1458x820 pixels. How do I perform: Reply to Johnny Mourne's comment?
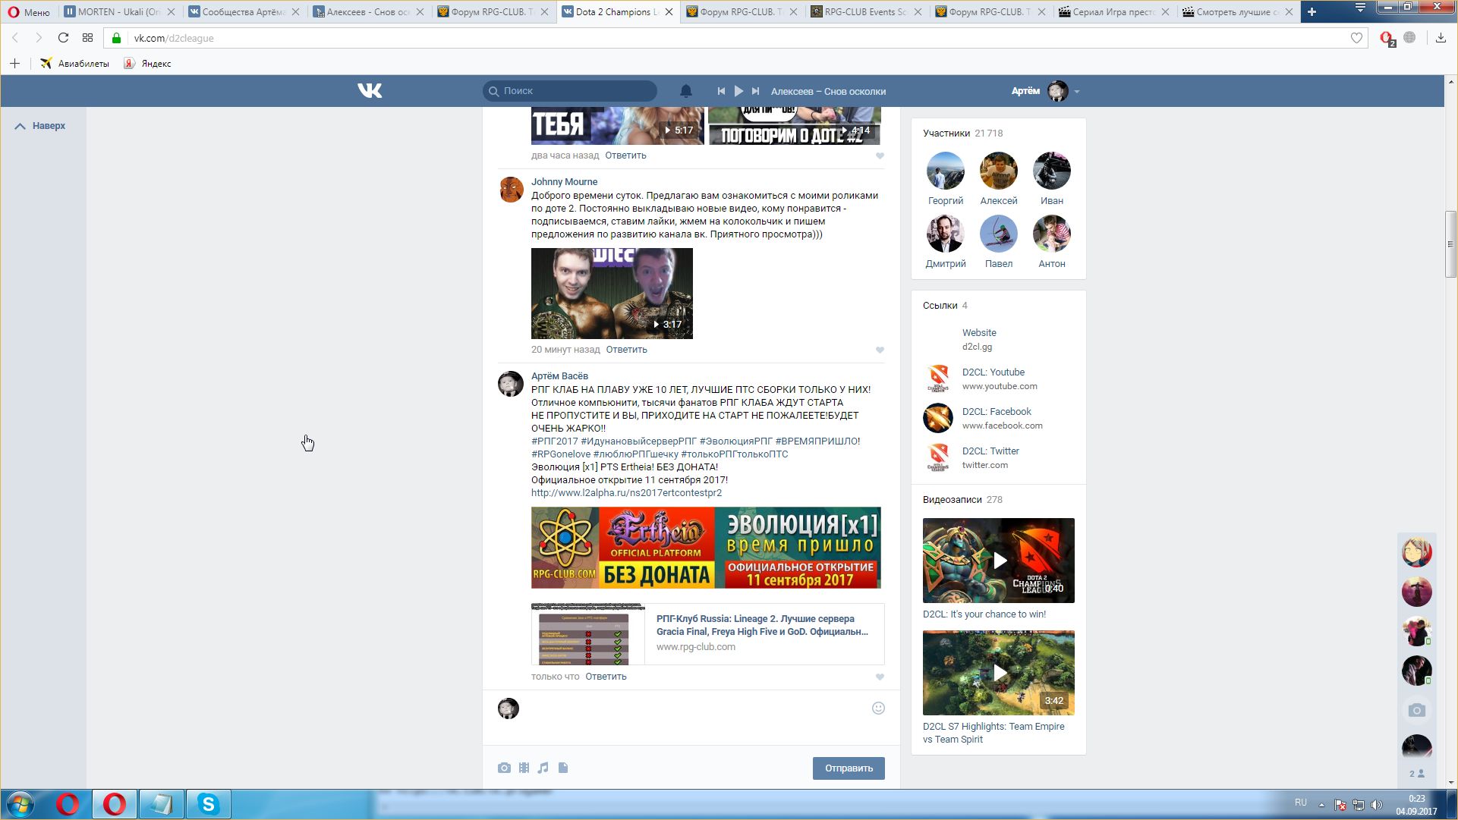[626, 350]
